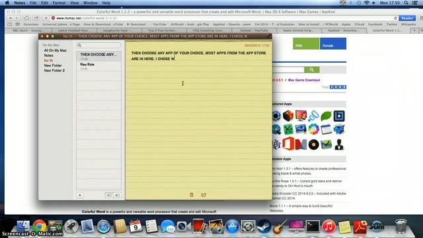Click the Safari Reader button
The width and height of the screenshot is (423, 238).
pyautogui.click(x=407, y=18)
